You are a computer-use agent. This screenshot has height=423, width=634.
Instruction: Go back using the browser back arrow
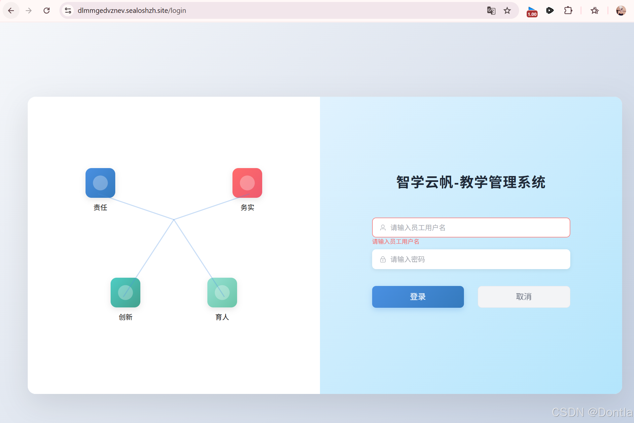coord(11,11)
